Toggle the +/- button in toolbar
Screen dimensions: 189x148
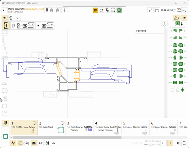click(x=18, y=18)
